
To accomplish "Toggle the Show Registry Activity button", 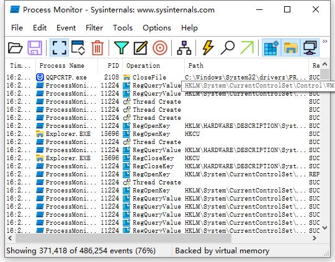I will (x=272, y=48).
